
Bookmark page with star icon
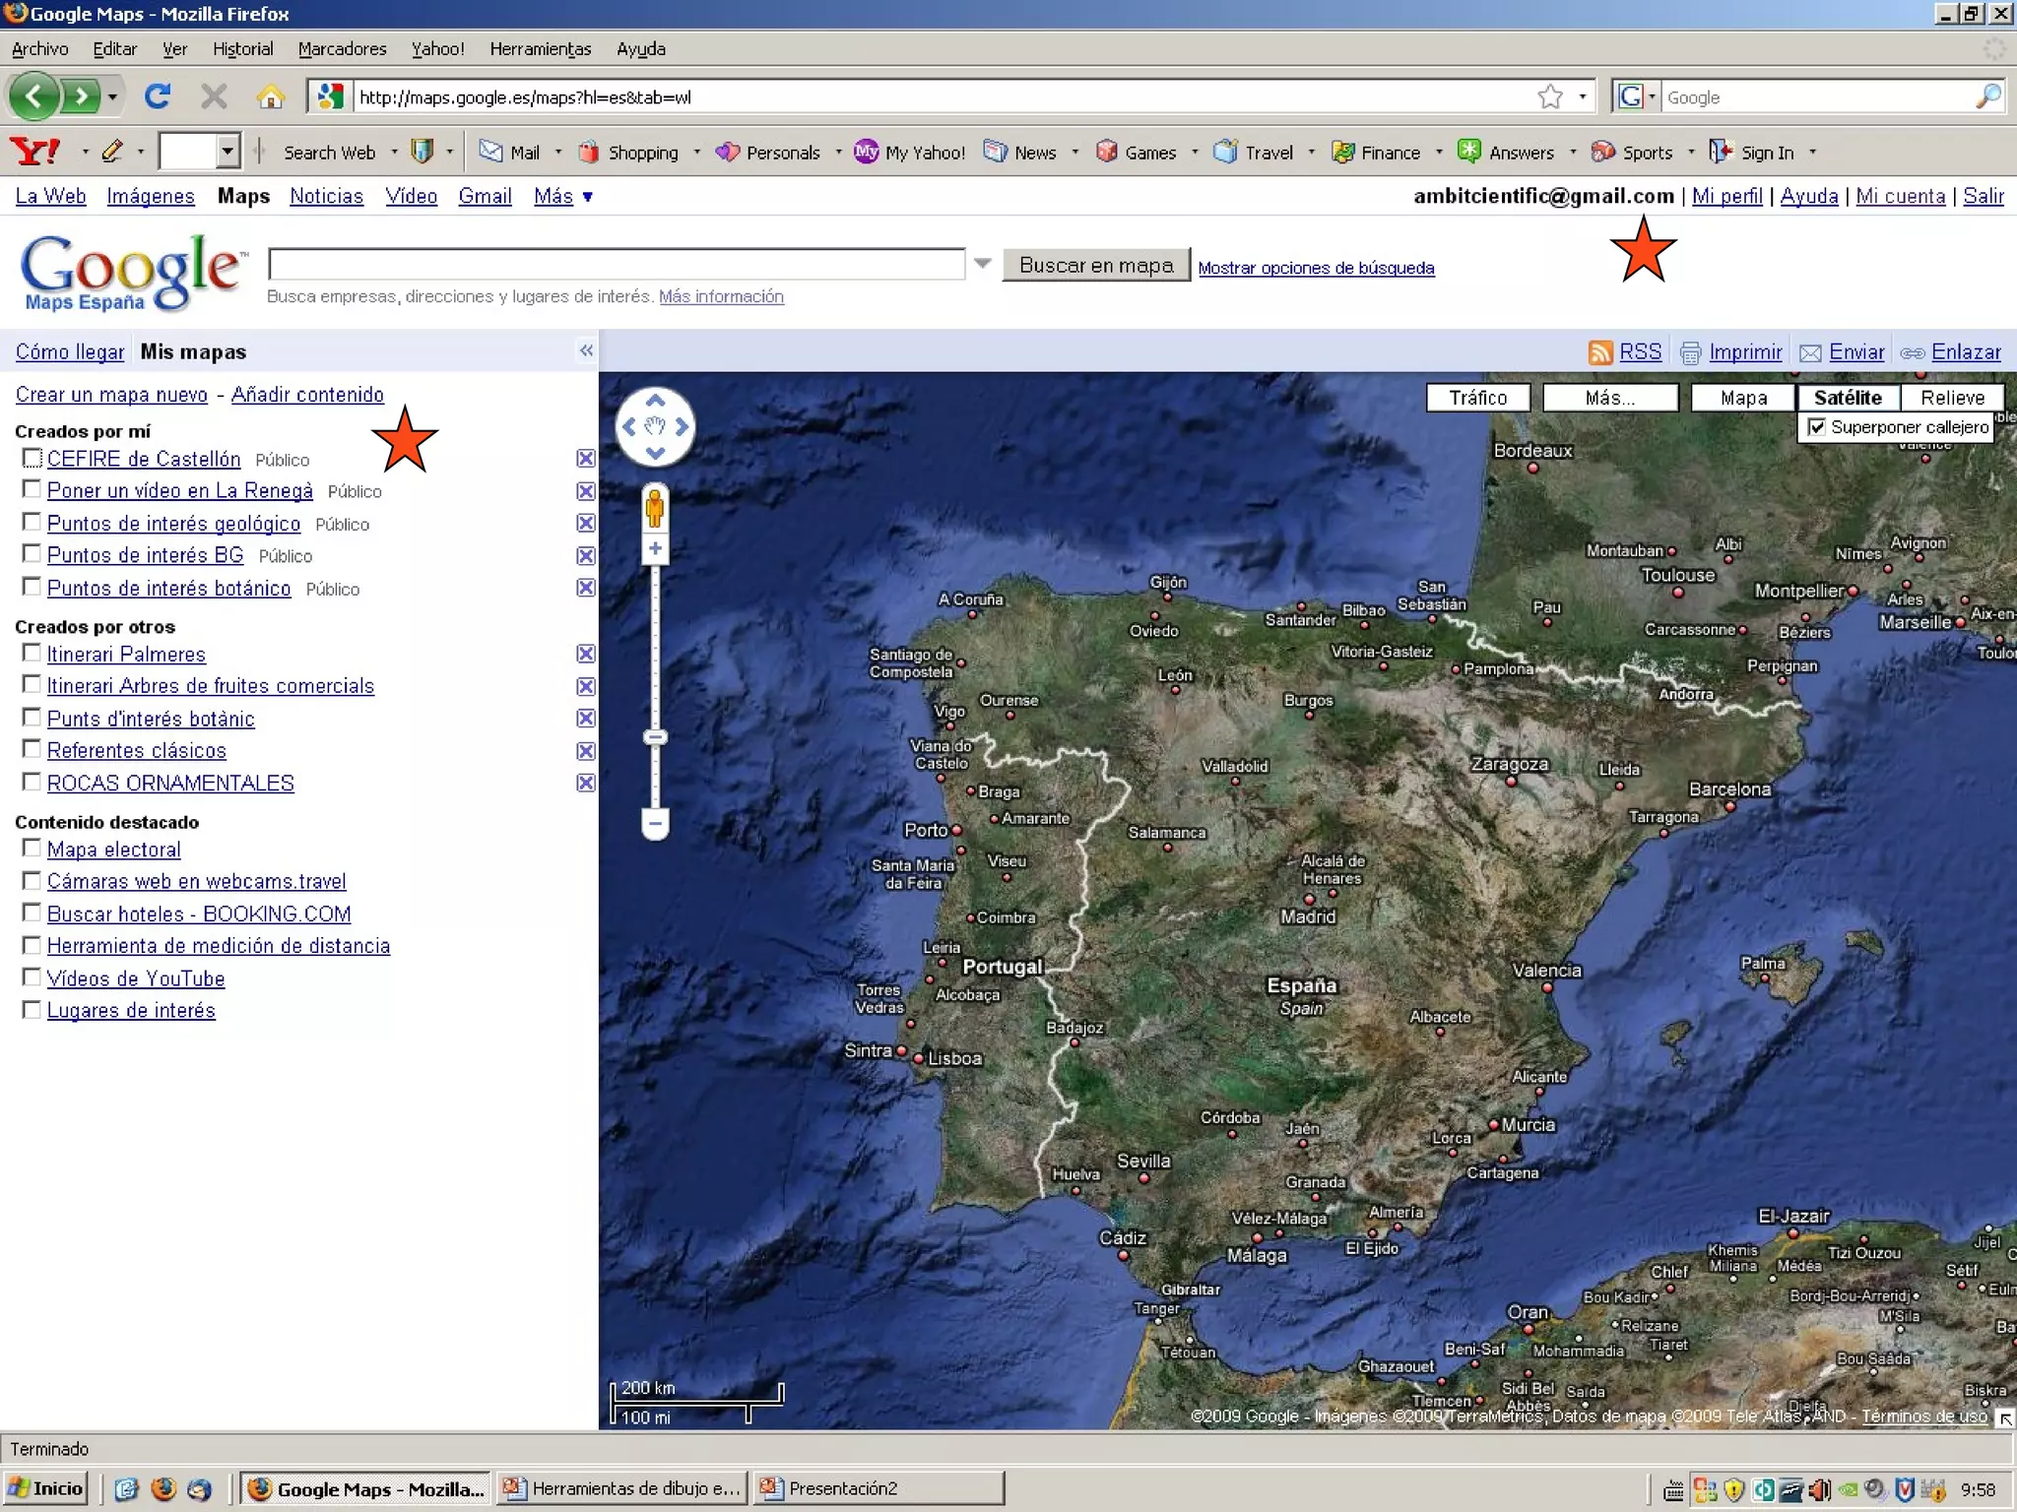tap(1549, 96)
